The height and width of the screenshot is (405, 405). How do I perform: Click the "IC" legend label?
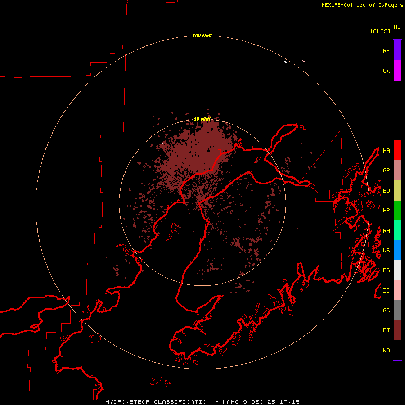pos(387,291)
